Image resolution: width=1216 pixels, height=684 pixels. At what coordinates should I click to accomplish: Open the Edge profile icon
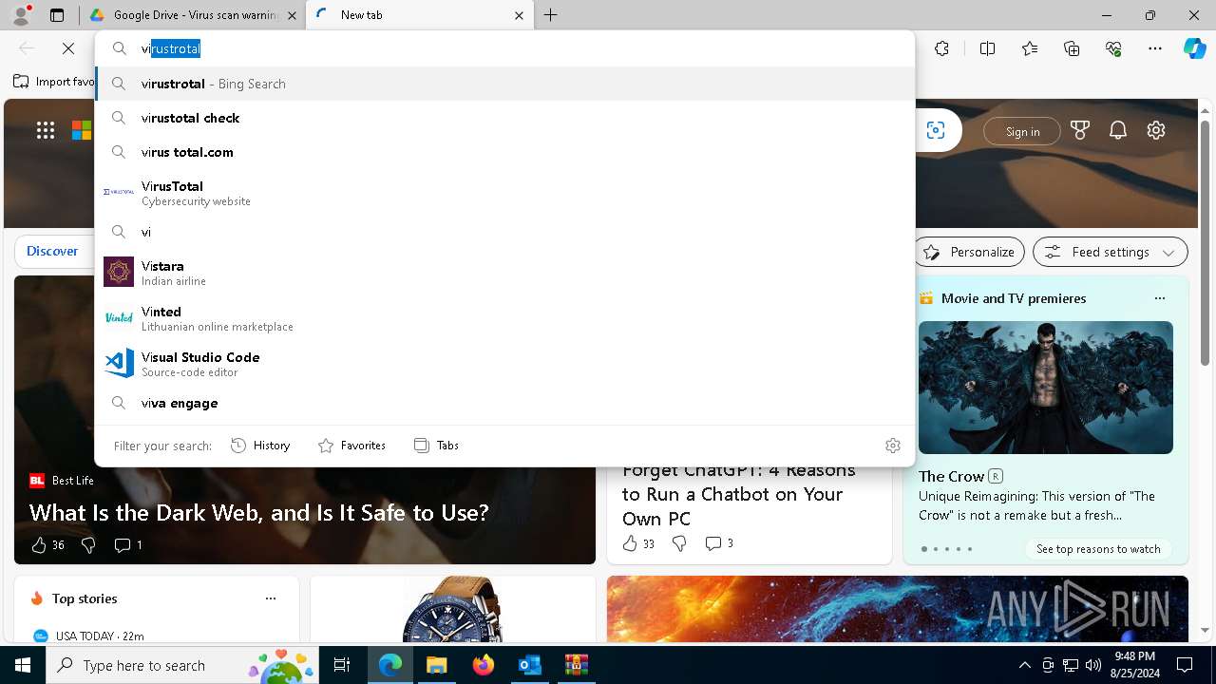coord(21,15)
